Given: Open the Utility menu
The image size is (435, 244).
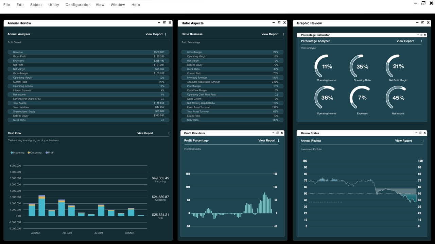Looking at the screenshot, I should 54,5.
